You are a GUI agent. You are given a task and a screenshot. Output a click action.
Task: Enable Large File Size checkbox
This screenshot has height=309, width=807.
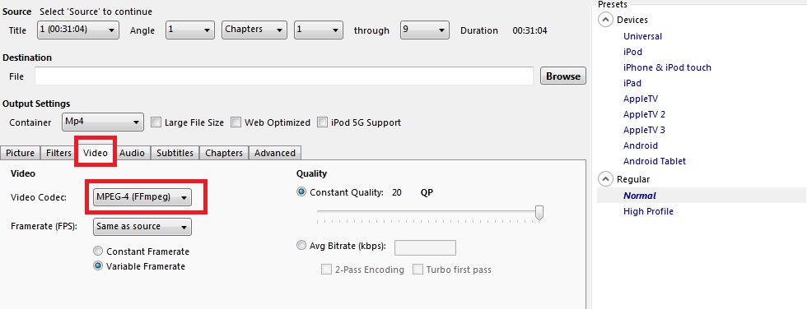[156, 122]
